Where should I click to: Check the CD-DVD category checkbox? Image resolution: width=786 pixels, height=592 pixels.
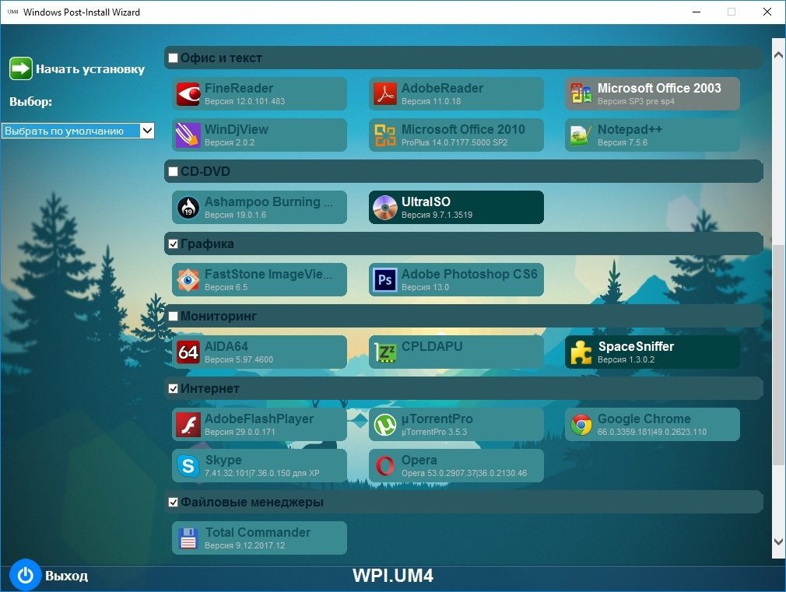coord(173,171)
